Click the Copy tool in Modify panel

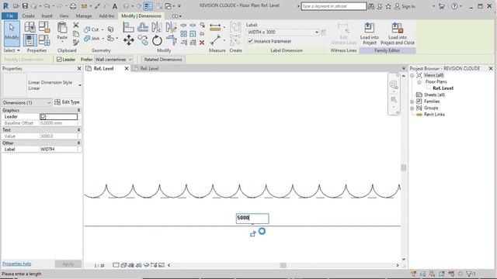pos(143,40)
